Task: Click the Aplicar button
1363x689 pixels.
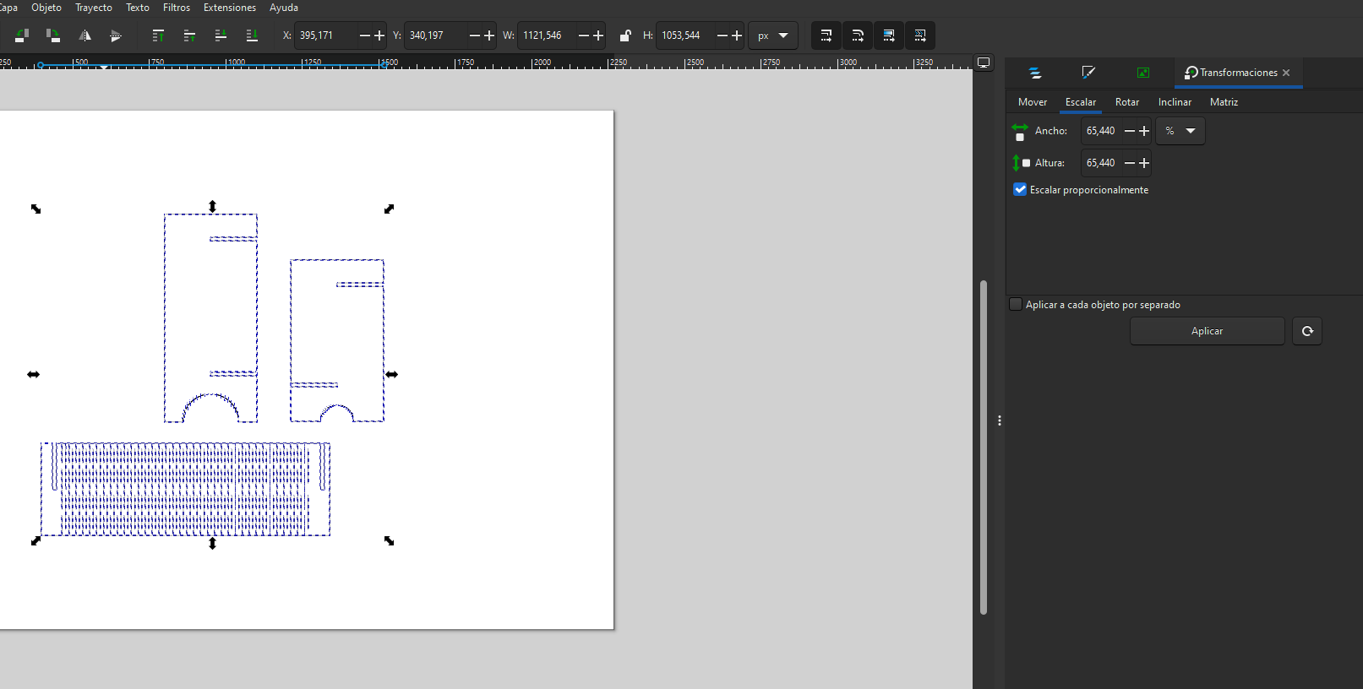Action: click(1207, 331)
